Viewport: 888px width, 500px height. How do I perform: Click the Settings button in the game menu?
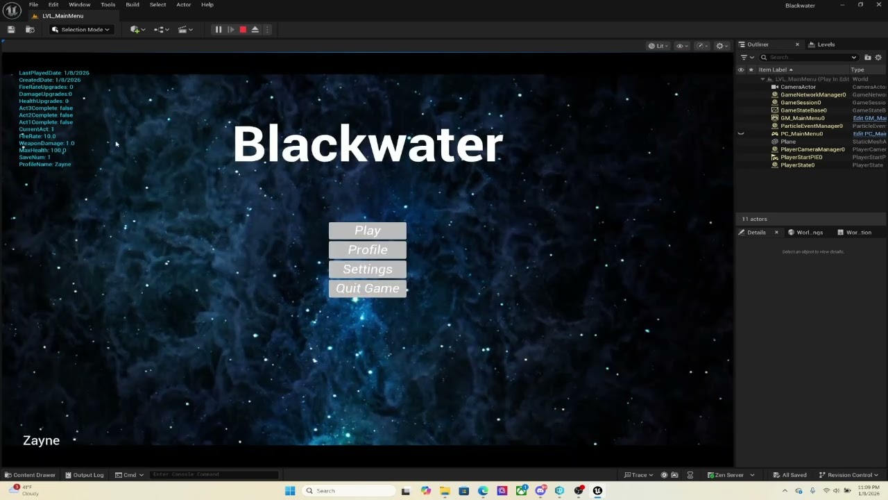tap(368, 269)
